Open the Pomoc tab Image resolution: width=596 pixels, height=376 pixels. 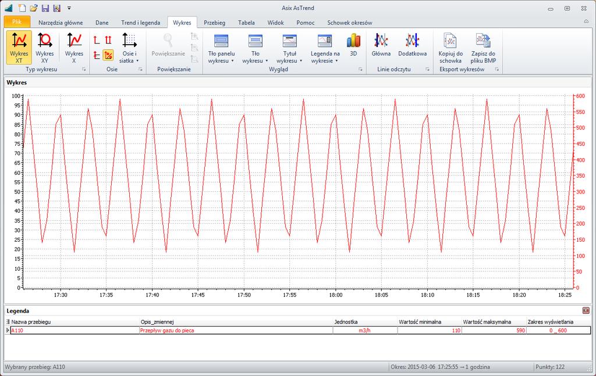(306, 23)
